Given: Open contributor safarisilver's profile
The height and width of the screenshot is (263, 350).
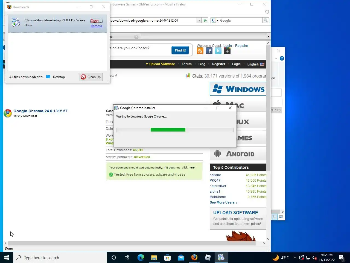Looking at the screenshot, I should click(x=218, y=186).
